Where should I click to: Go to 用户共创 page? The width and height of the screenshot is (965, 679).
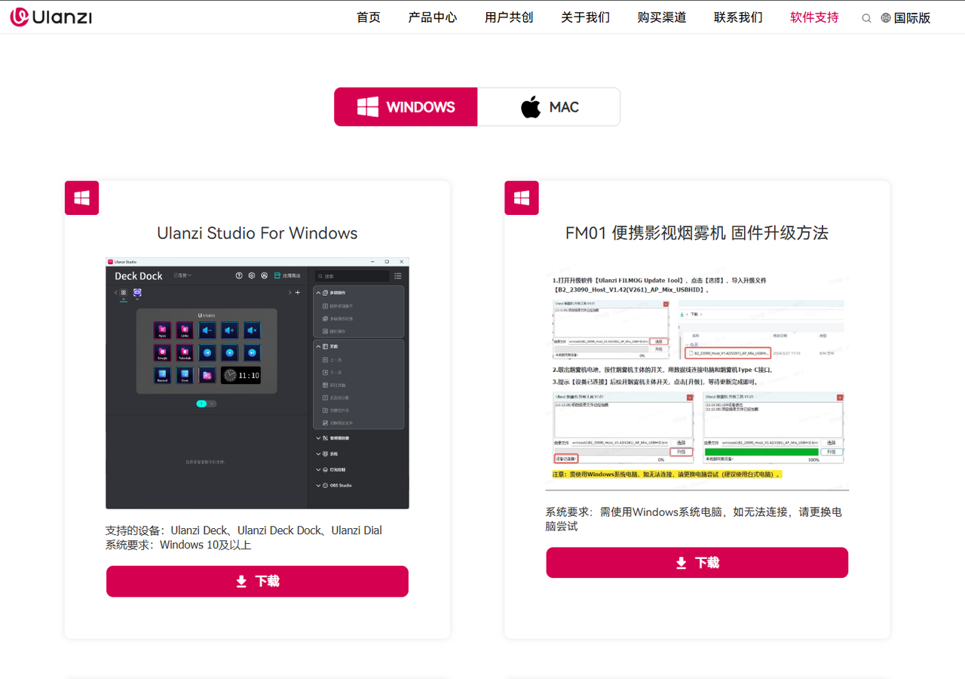tap(509, 17)
